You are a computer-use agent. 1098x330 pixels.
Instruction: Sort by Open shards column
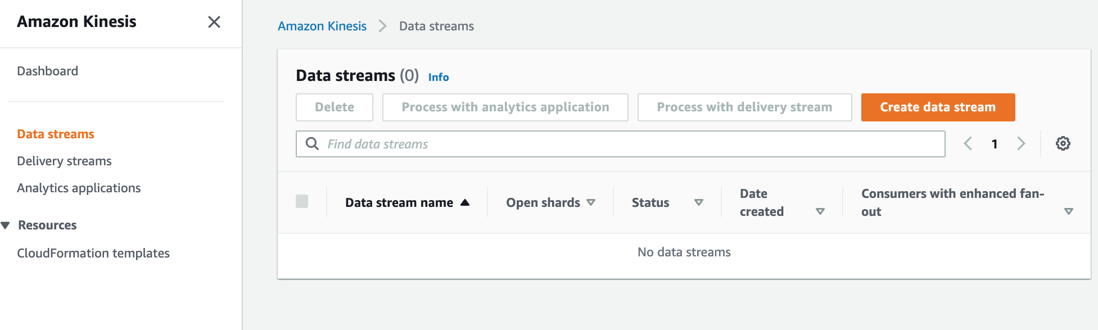[x=591, y=202]
